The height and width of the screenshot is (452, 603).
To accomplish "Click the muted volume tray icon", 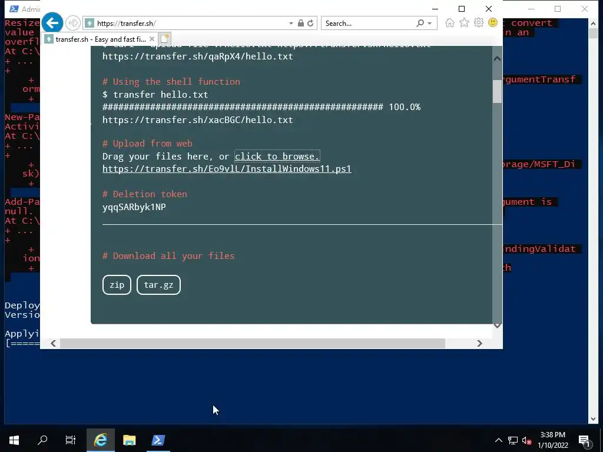I will (x=526, y=440).
